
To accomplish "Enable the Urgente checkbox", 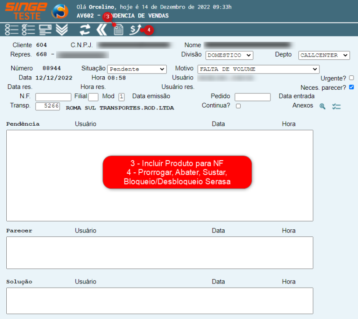I will click(351, 78).
